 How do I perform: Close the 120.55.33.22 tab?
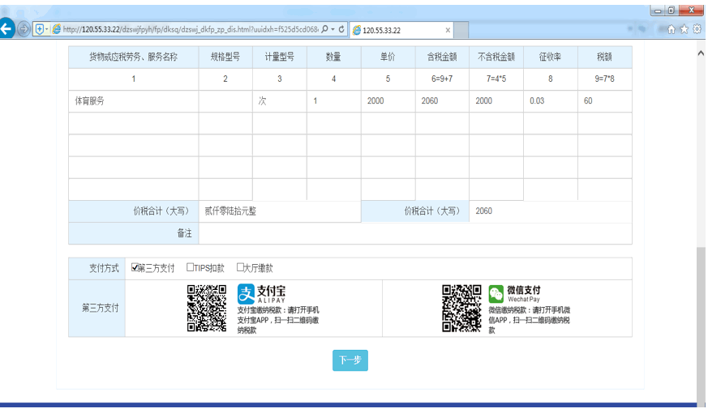(x=448, y=30)
